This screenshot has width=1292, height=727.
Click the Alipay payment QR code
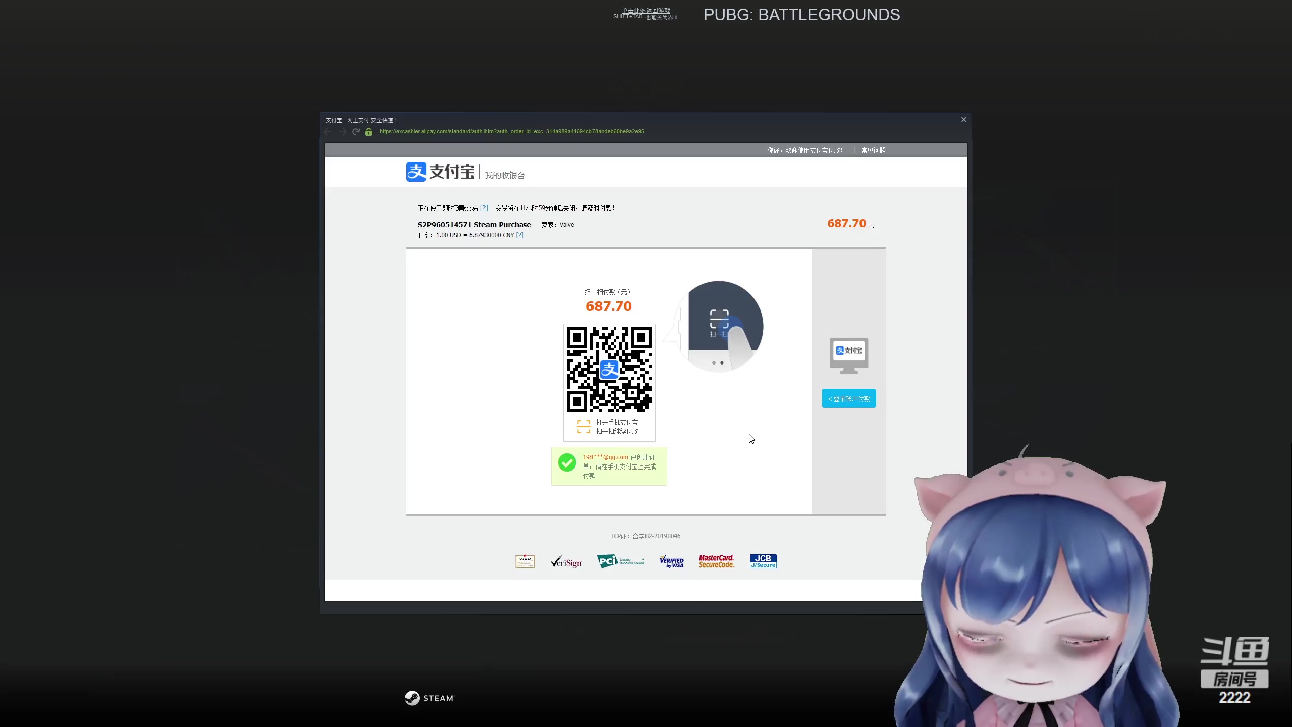click(609, 369)
